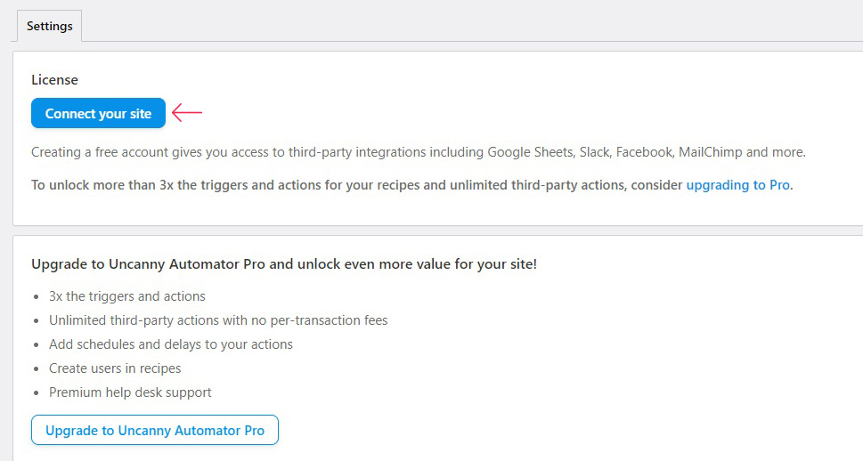
Task: Click the Upgrade to Uncanny Automator Pro heading
Action: [284, 264]
